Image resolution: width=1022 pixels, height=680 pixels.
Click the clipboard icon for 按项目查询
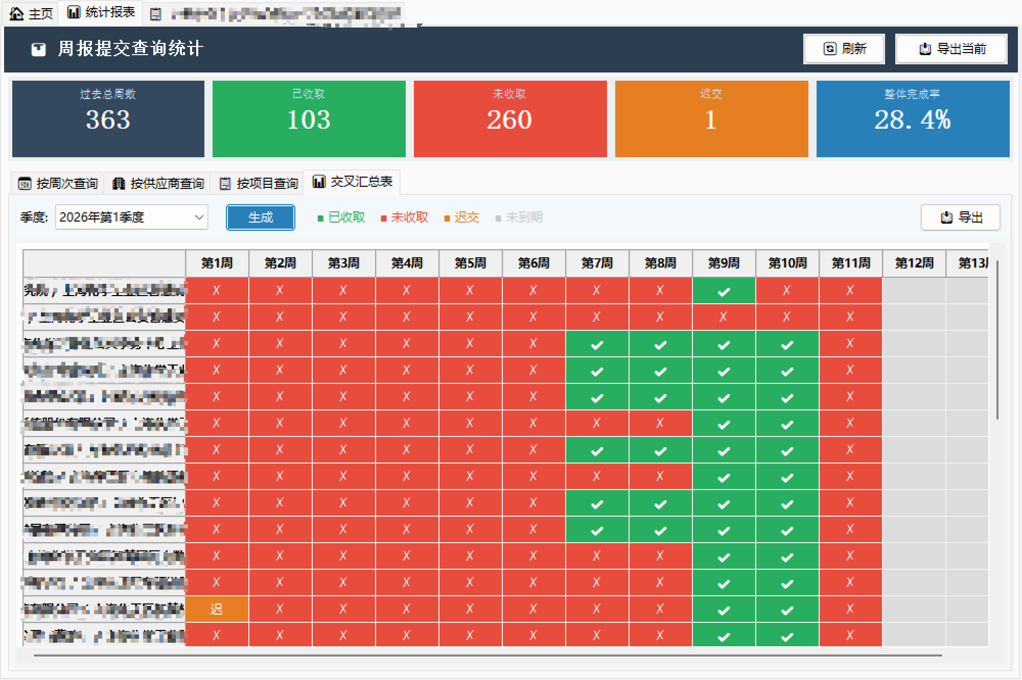[225, 183]
